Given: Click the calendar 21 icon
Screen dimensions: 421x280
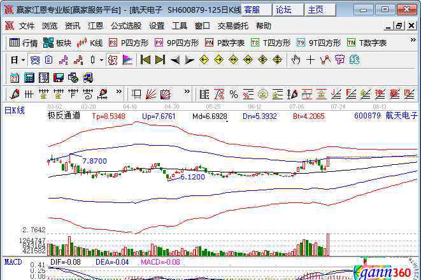Looking at the screenshot, I should 15,78.
